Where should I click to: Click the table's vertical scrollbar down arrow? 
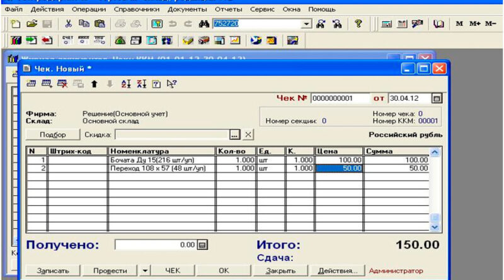click(x=434, y=227)
